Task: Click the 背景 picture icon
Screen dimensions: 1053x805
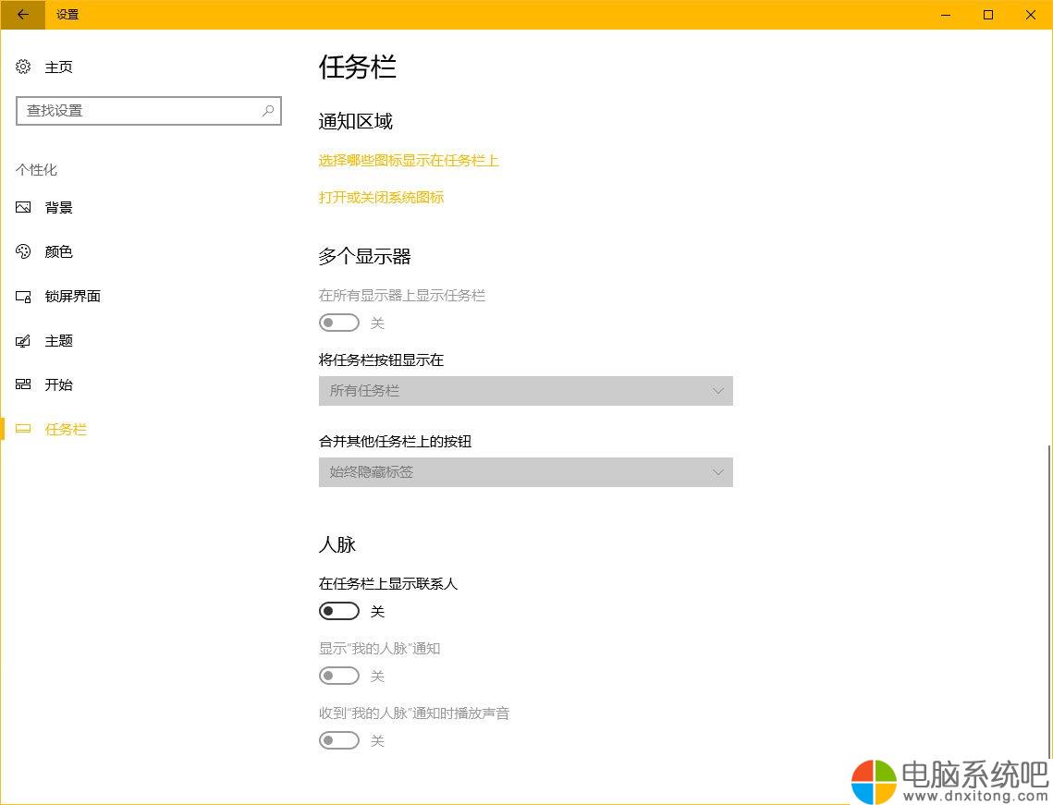Action: pos(23,207)
